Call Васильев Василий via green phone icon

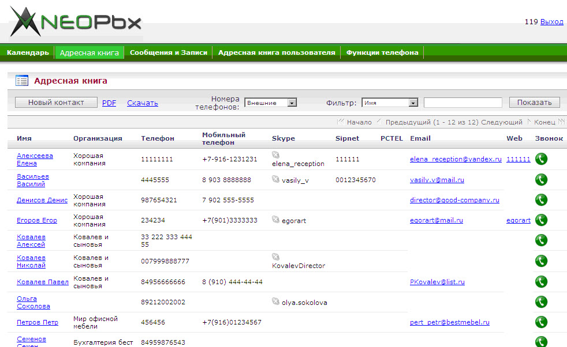[541, 179]
